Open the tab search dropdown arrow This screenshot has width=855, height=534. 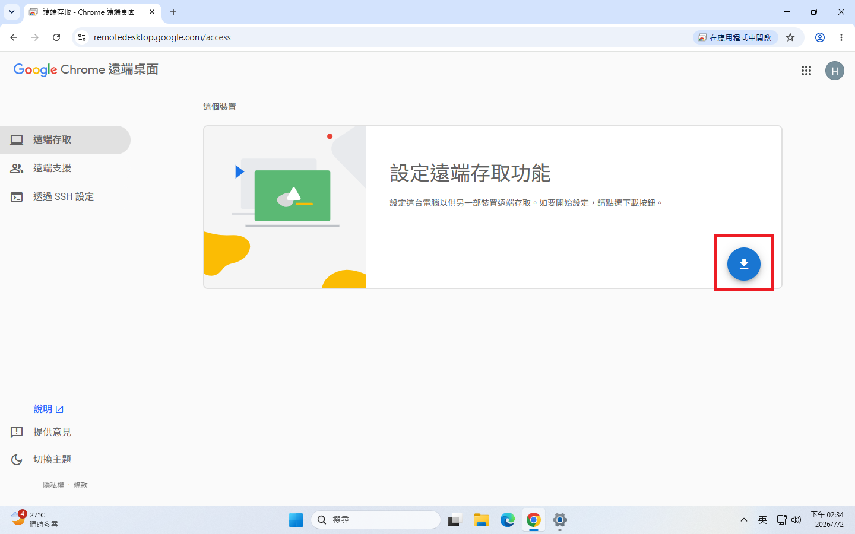pos(12,12)
